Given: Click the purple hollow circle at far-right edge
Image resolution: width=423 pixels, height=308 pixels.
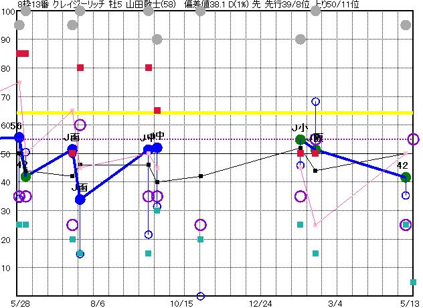Looking at the screenshot, I should [x=413, y=139].
